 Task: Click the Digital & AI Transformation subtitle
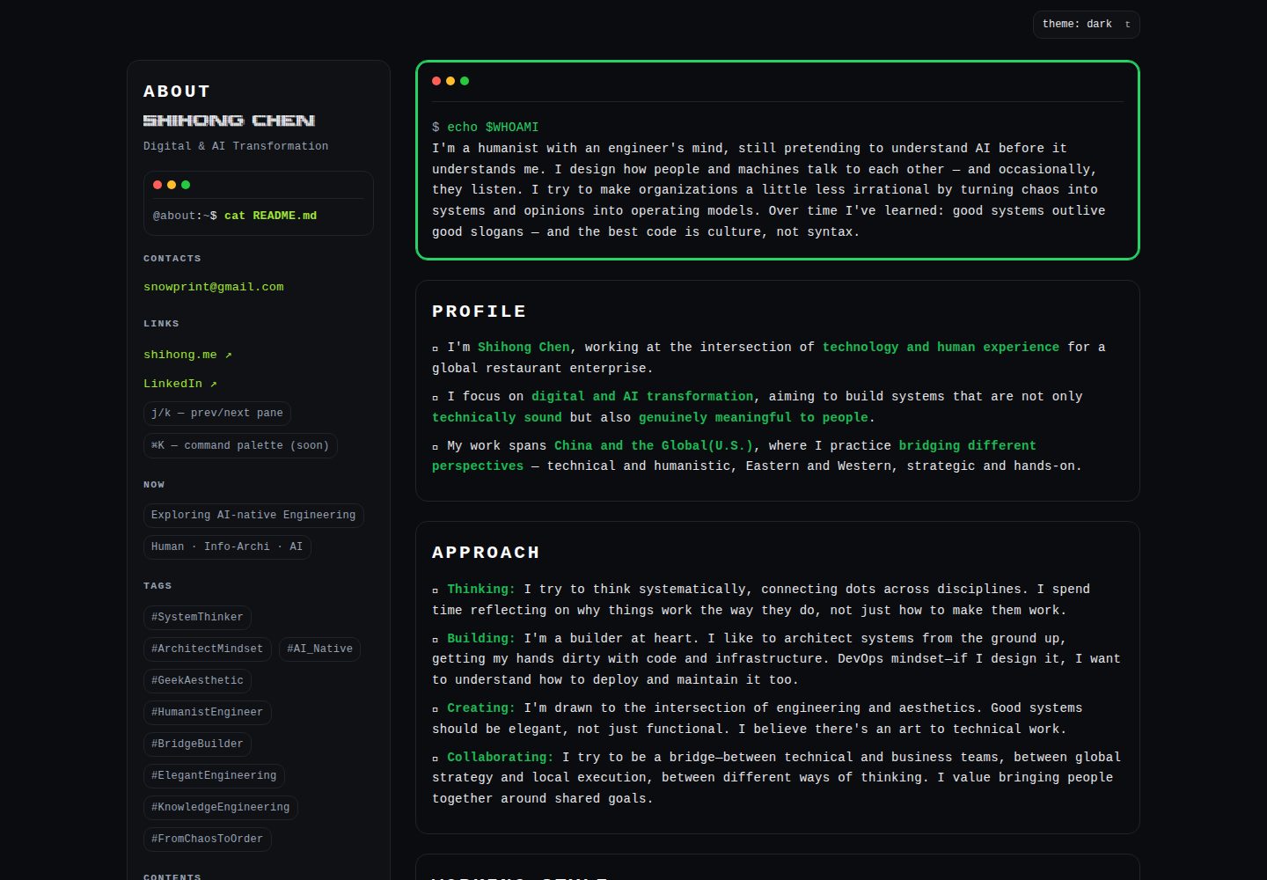click(236, 146)
